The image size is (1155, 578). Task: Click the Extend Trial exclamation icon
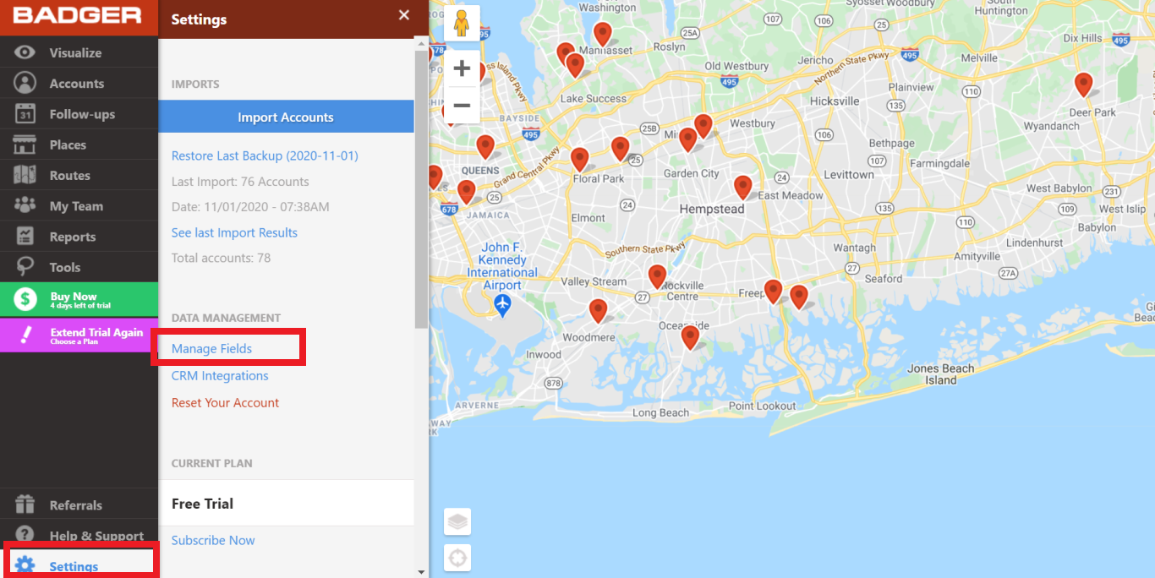click(25, 335)
